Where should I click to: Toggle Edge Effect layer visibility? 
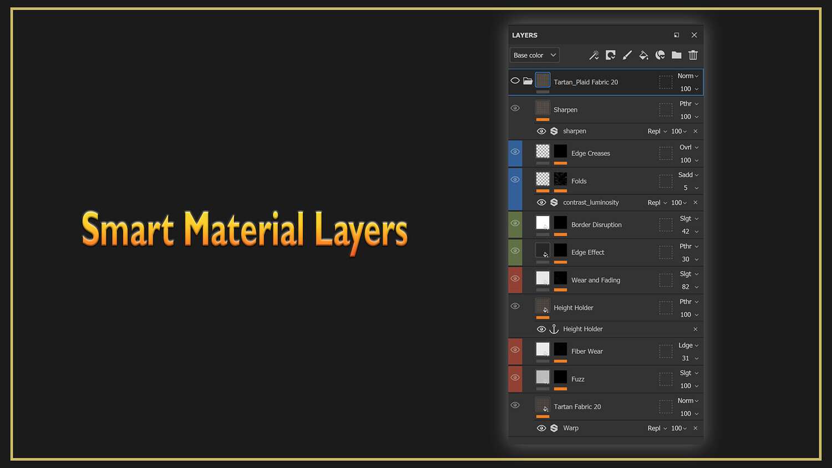(x=515, y=251)
